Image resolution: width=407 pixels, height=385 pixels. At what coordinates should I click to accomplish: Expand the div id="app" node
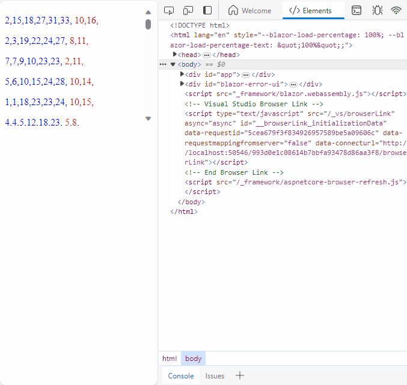pyautogui.click(x=183, y=74)
